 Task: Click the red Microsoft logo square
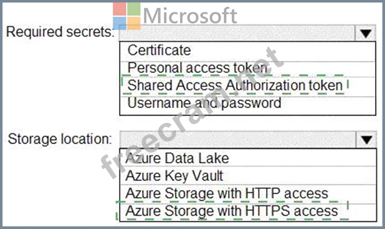point(120,9)
